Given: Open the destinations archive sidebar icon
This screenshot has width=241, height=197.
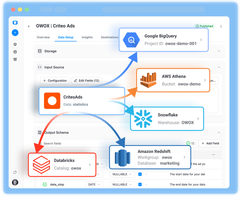Looking at the screenshot, I should [15, 60].
